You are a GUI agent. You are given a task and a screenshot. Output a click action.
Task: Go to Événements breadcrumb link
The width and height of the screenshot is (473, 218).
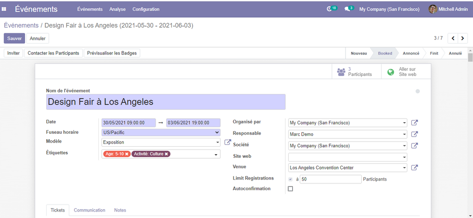coord(21,25)
